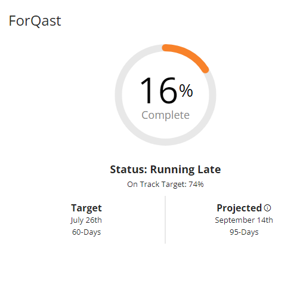The image size is (303, 298).
Task: Click the percent sign beside 16
Action: coord(186,90)
